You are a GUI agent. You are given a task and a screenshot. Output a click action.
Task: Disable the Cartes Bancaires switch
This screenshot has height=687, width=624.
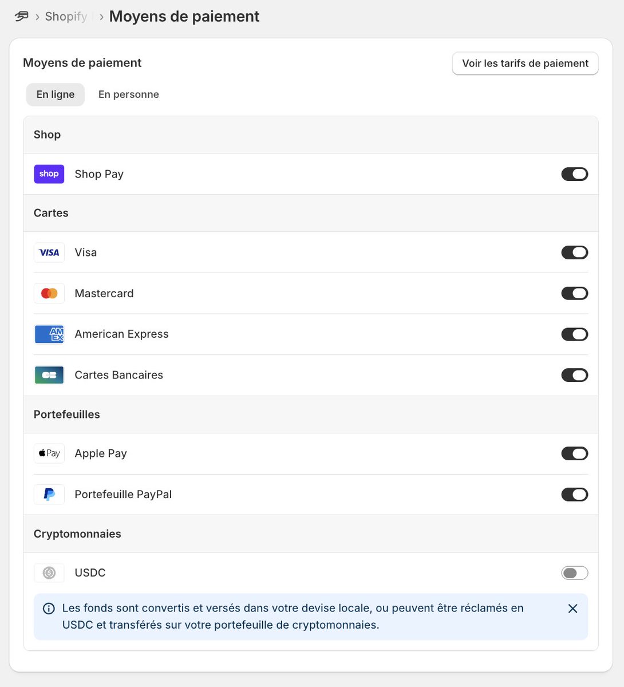click(x=575, y=375)
